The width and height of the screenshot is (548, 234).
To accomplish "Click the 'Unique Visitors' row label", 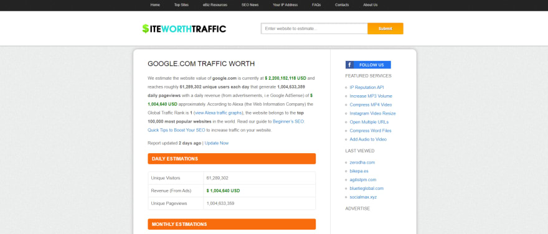I will click(x=166, y=178).
